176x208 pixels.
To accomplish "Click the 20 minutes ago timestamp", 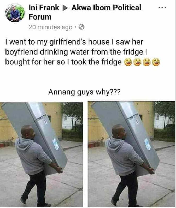I will point(50,27).
